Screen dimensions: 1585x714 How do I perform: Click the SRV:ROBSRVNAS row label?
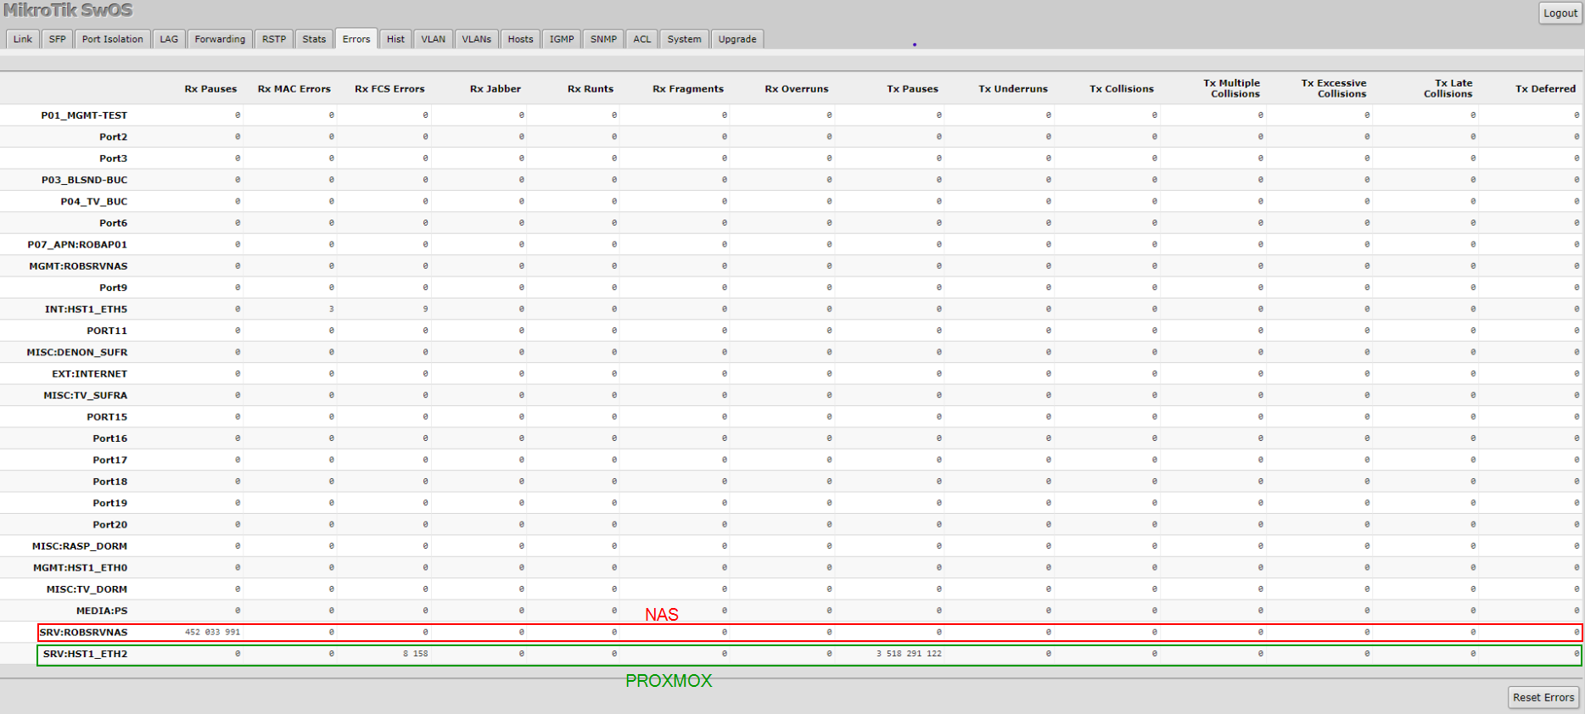(x=83, y=633)
